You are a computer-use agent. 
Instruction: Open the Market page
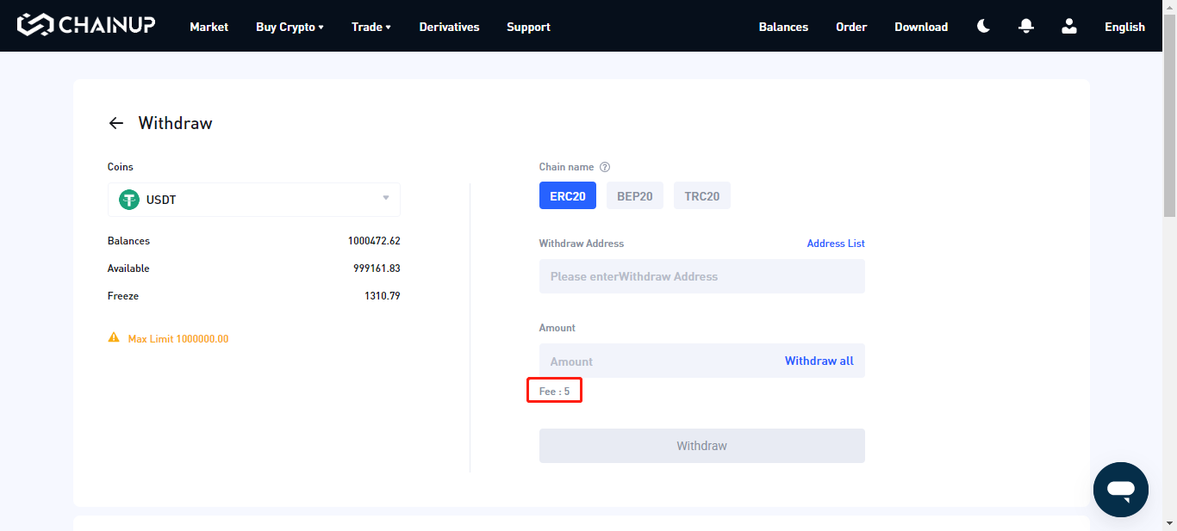tap(209, 27)
